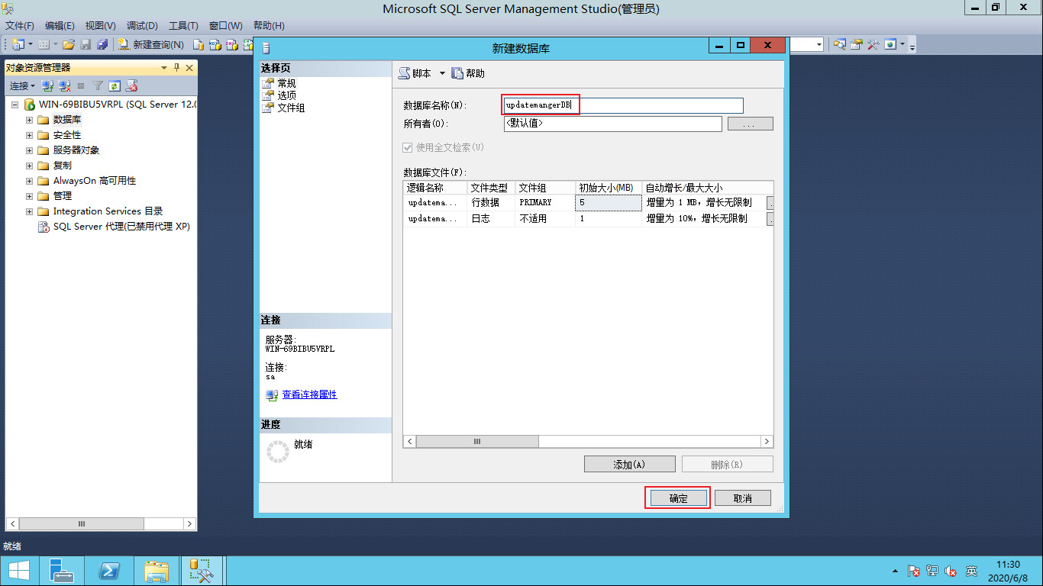The width and height of the screenshot is (1043, 586).
Task: Open the 帮助 menu
Action: [x=268, y=25]
